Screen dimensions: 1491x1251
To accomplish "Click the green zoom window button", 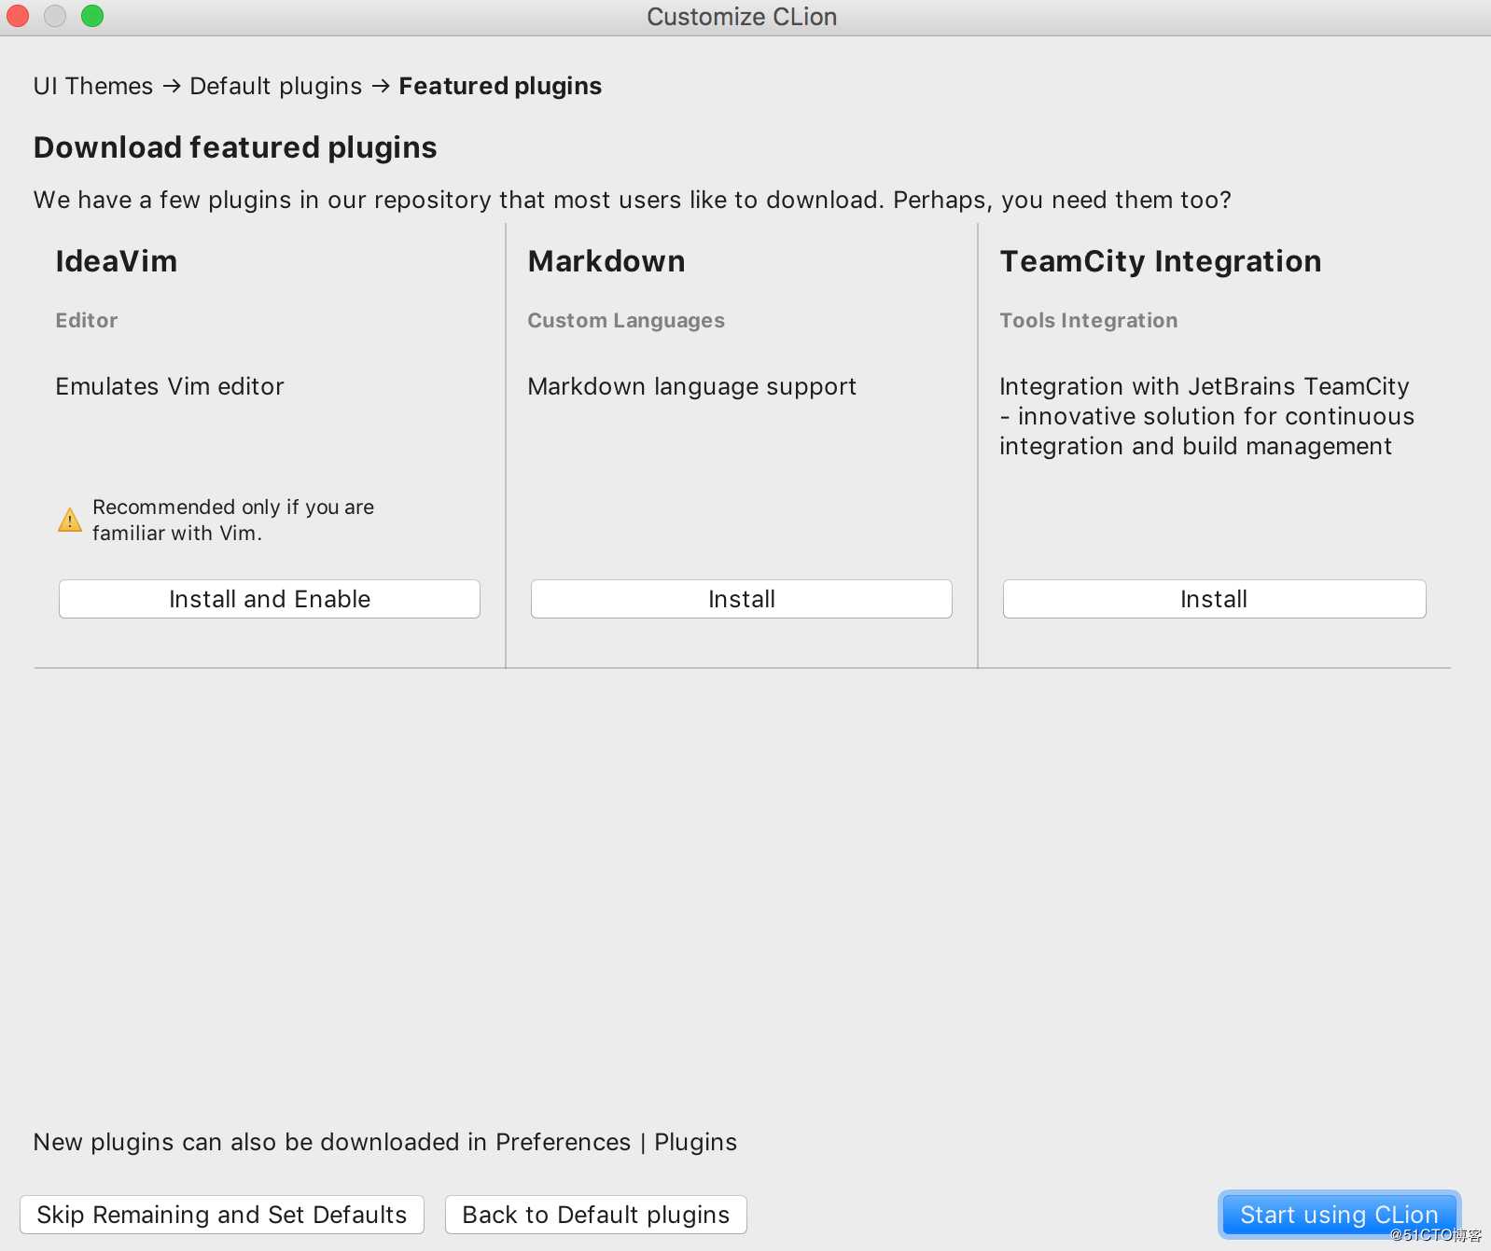I will point(92,16).
